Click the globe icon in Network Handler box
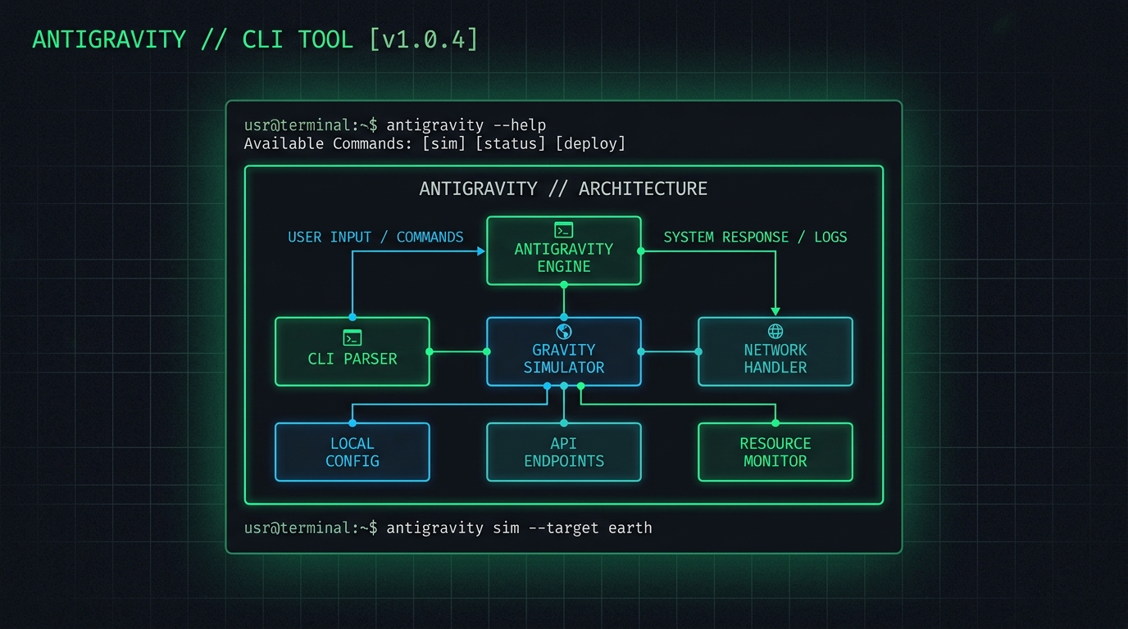 pos(775,331)
